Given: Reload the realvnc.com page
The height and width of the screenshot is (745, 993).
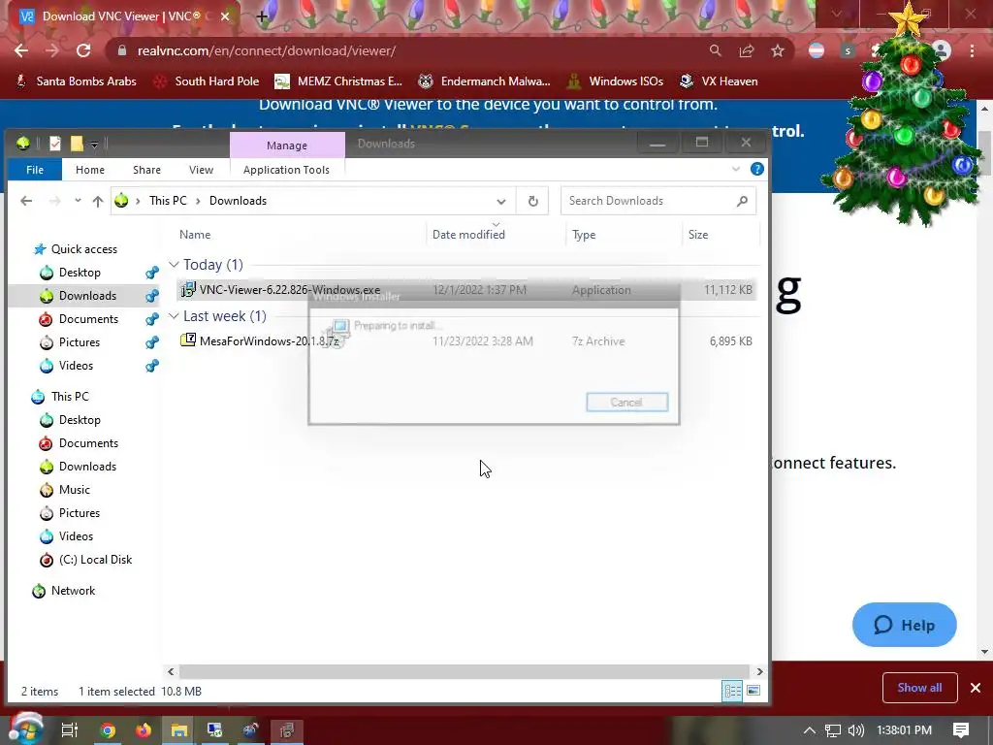Looking at the screenshot, I should 83,50.
